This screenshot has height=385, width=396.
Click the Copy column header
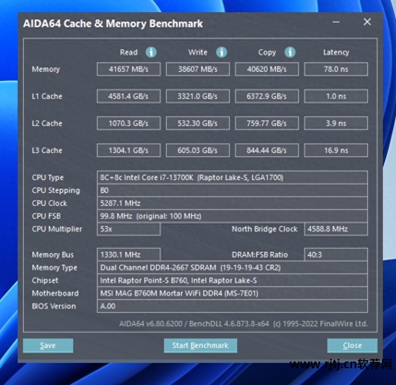267,52
